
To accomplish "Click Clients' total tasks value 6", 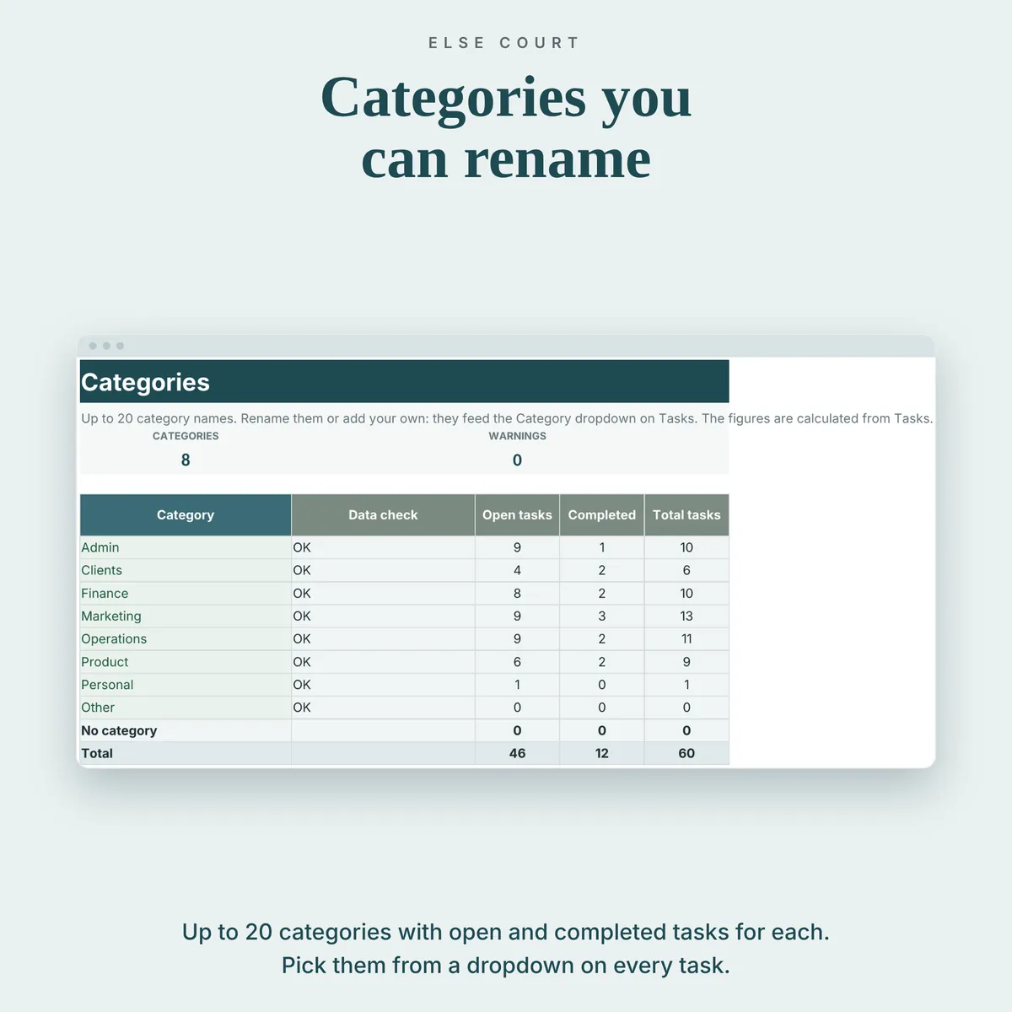I will [x=686, y=570].
